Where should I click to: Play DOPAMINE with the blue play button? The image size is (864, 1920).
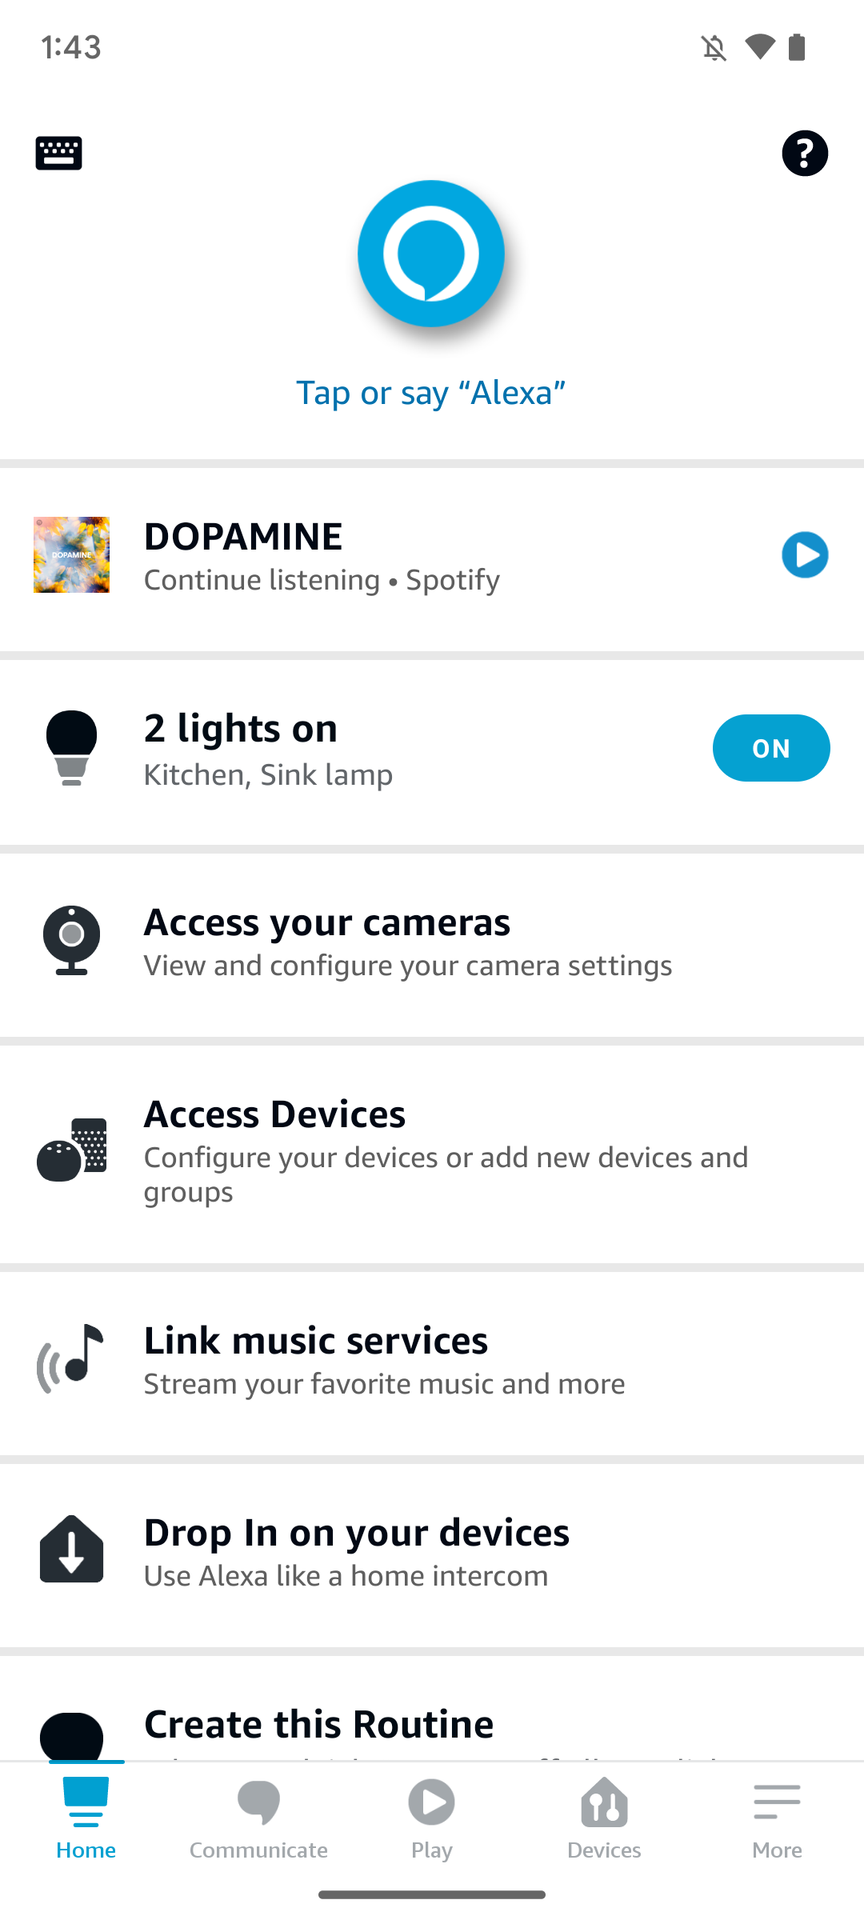point(804,554)
